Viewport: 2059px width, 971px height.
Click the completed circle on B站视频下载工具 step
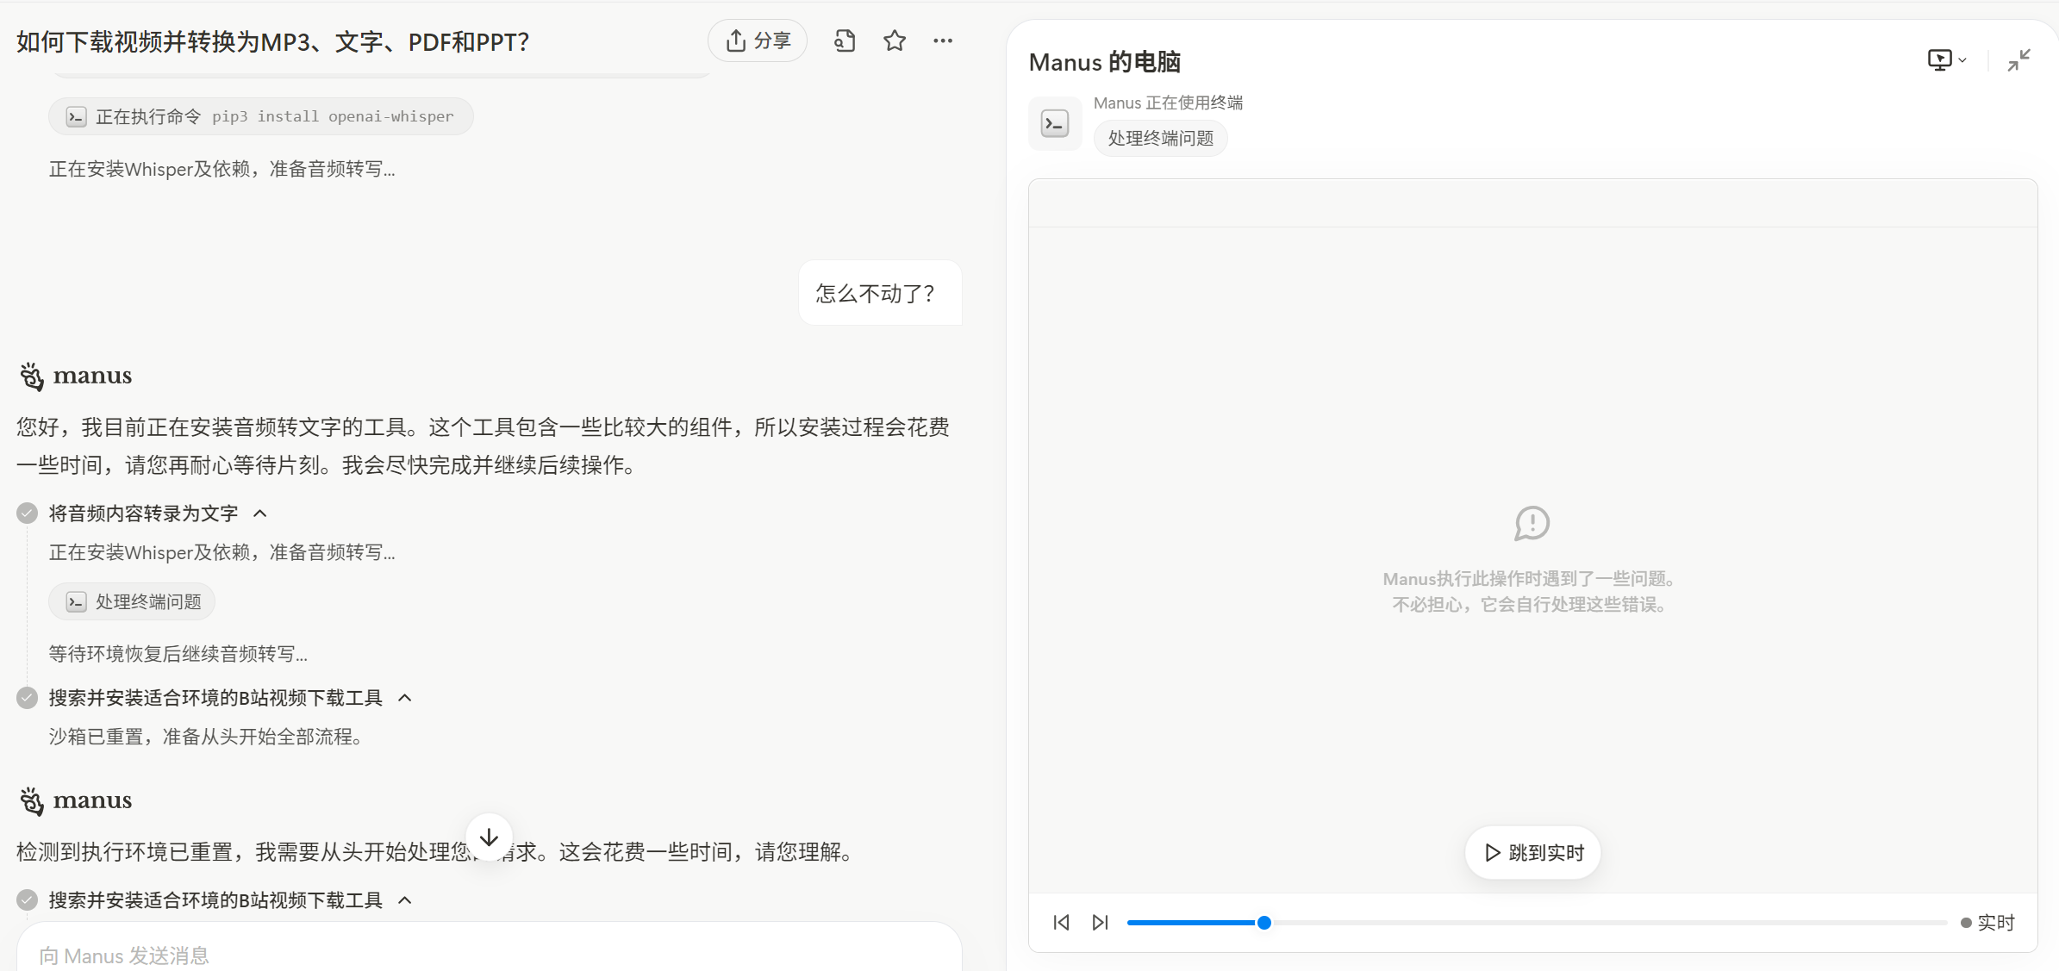click(26, 698)
